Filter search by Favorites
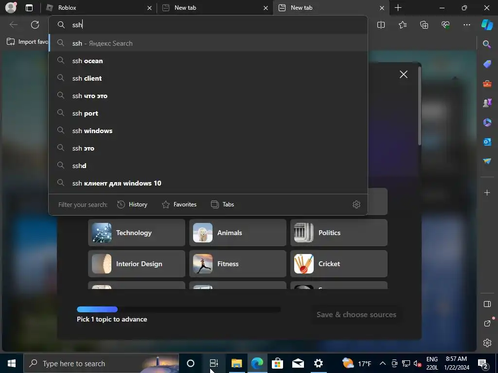The height and width of the screenshot is (373, 498). (179, 204)
